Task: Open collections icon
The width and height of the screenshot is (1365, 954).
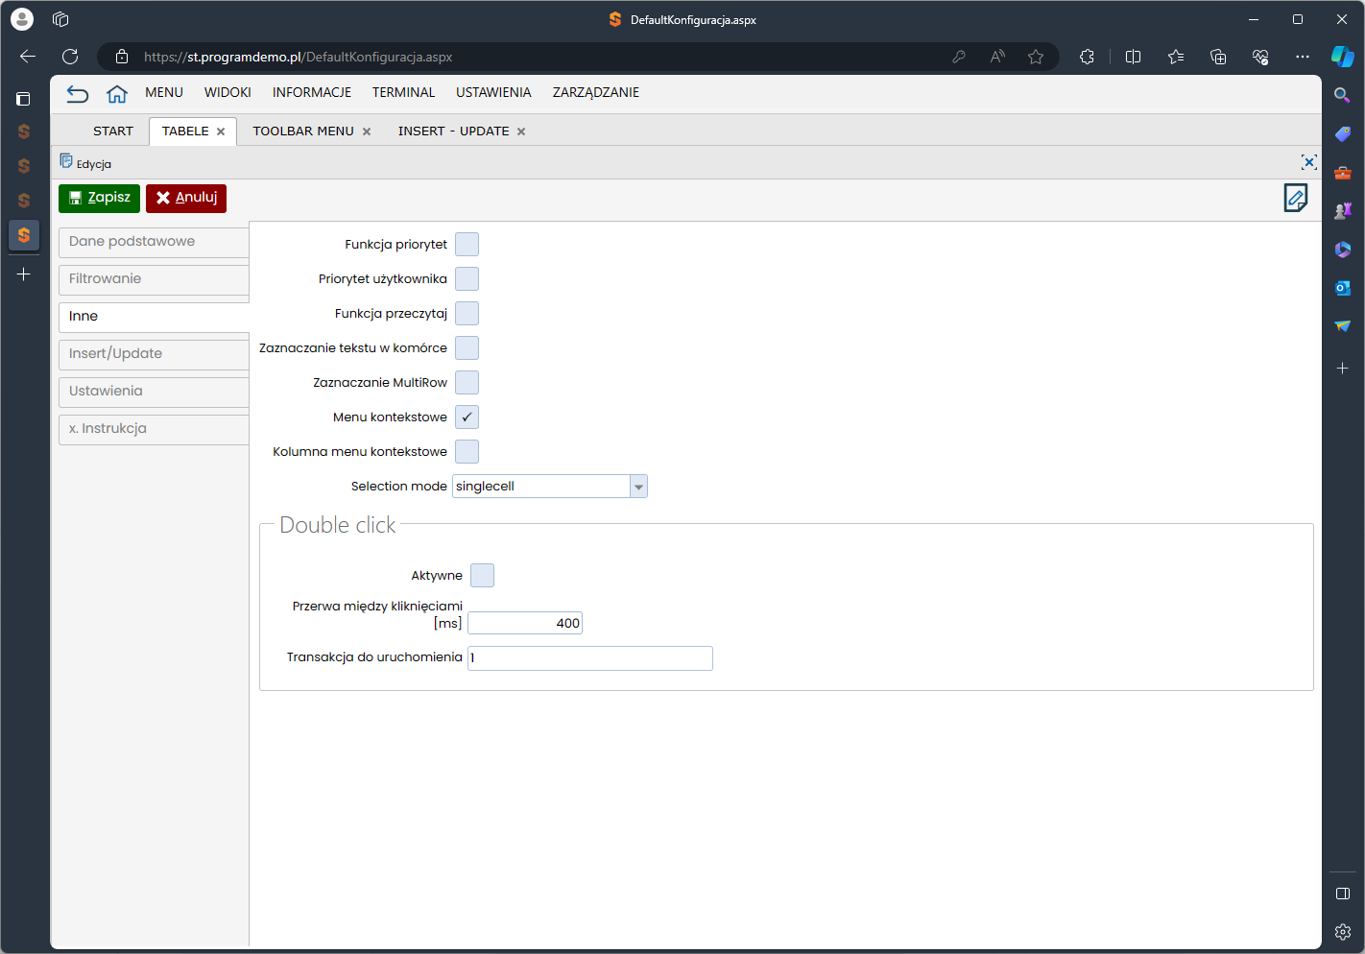Action: (1218, 57)
